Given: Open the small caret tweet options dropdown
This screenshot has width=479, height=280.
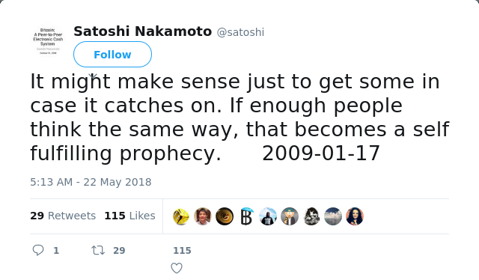Looking at the screenshot, I should pos(93,75).
